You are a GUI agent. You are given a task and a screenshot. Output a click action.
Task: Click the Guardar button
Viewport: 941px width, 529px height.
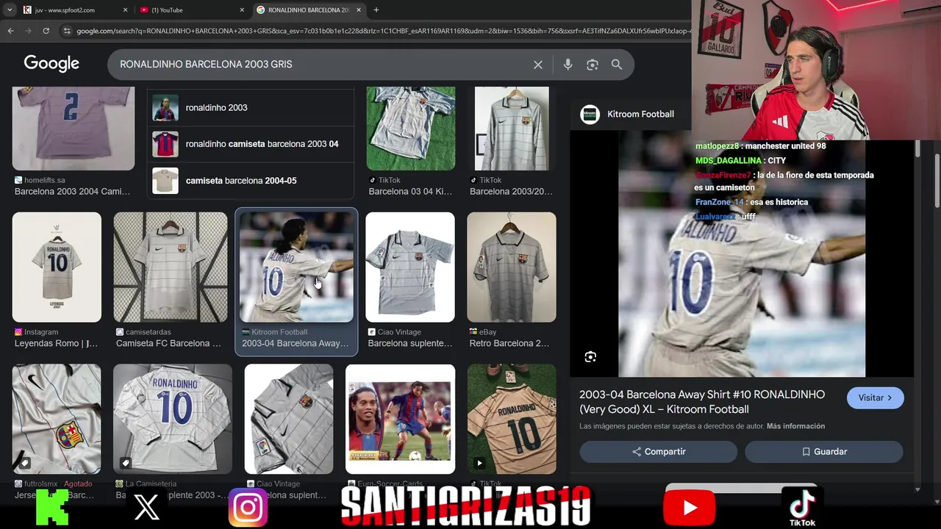(x=824, y=452)
